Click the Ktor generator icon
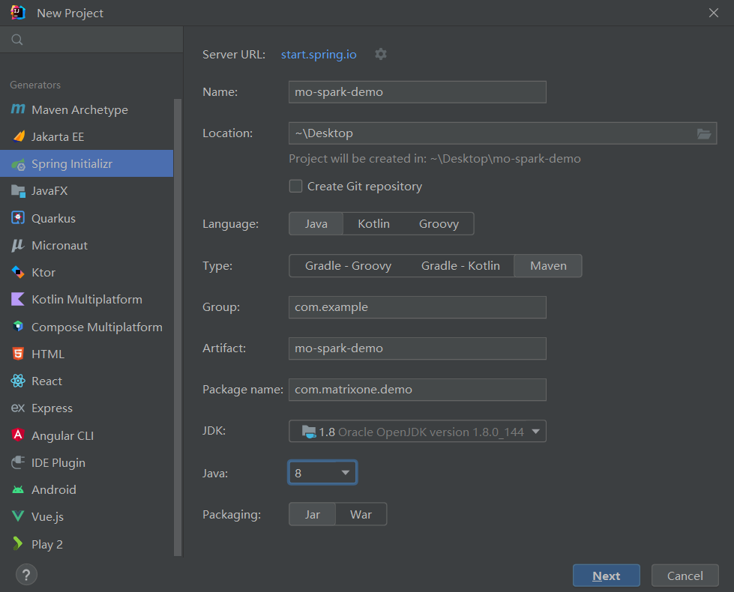Viewport: 734px width, 592px height. (18, 272)
